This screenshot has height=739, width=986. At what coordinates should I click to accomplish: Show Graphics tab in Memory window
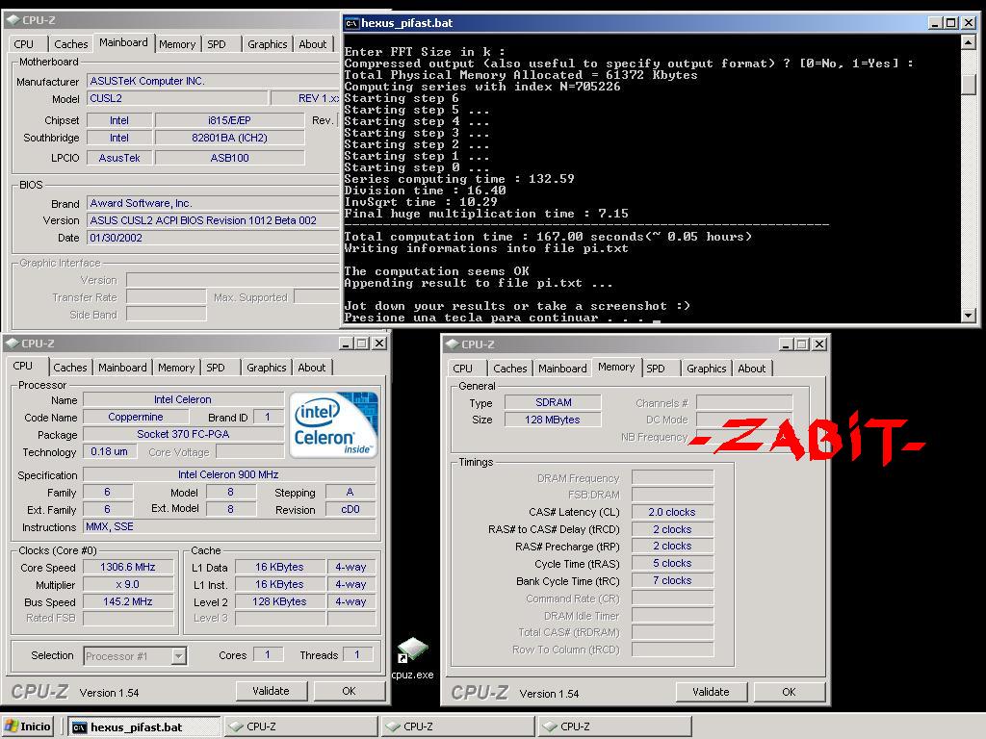tap(706, 369)
